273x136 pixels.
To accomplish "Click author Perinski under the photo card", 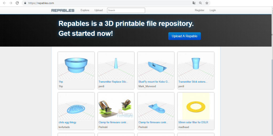I will 103,127.
